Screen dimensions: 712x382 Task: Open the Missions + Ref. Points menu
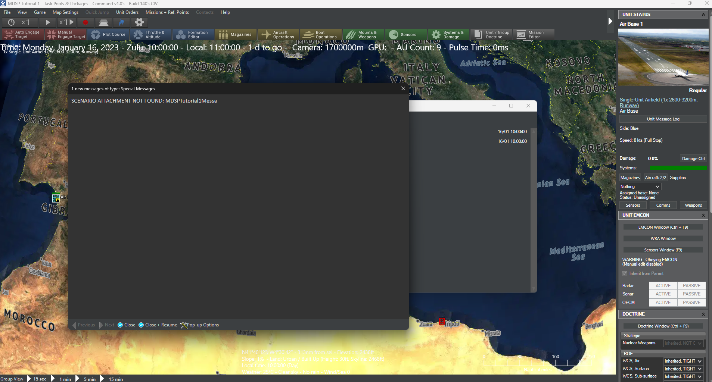coord(167,12)
